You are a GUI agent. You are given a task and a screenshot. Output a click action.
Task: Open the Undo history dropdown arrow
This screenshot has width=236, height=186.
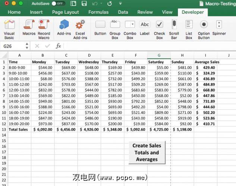pyautogui.click(x=100, y=4)
